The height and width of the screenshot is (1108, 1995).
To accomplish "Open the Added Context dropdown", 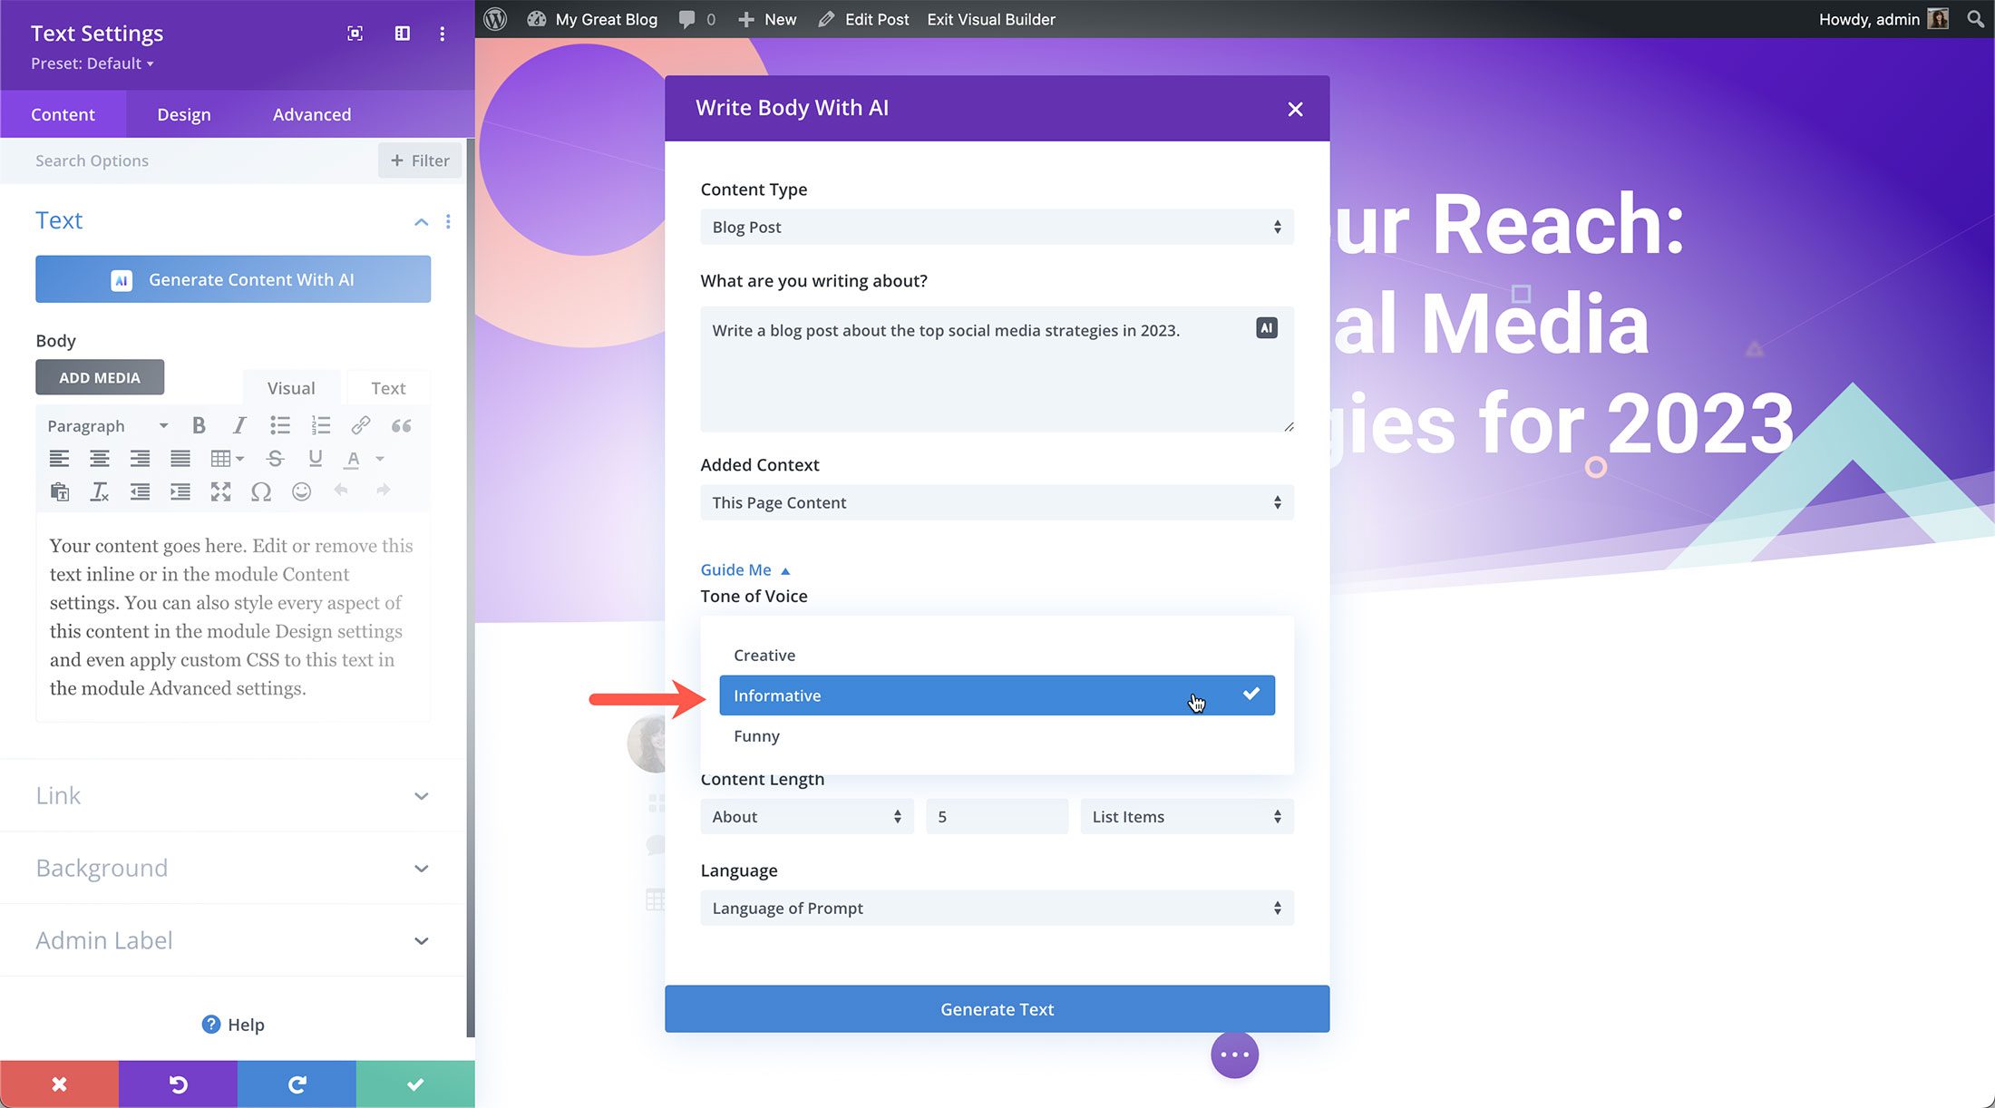I will (x=996, y=502).
